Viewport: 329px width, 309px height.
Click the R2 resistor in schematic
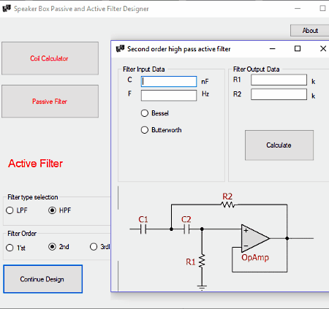coord(227,205)
